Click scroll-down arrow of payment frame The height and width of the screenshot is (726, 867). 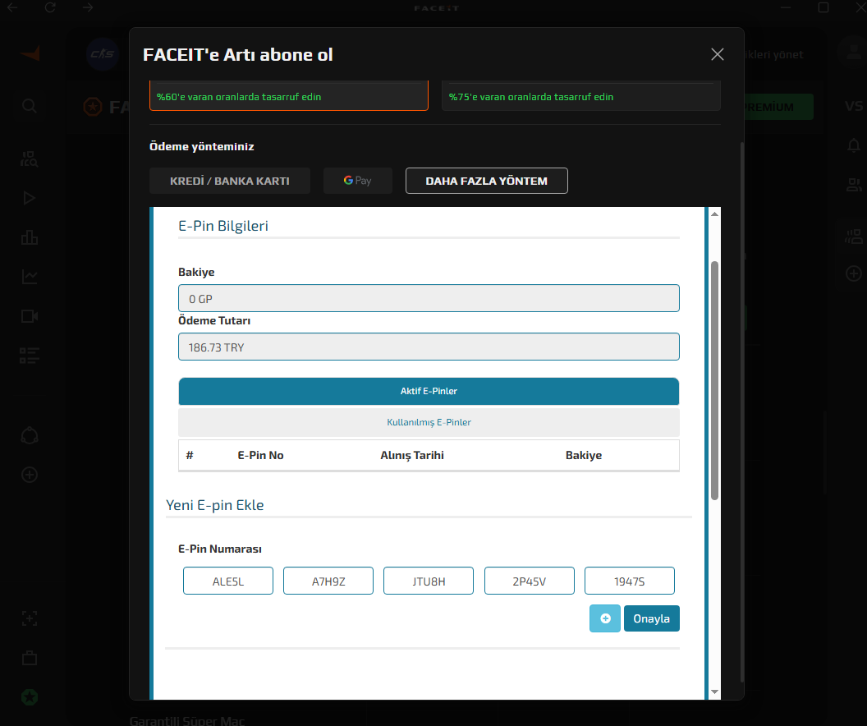point(714,692)
